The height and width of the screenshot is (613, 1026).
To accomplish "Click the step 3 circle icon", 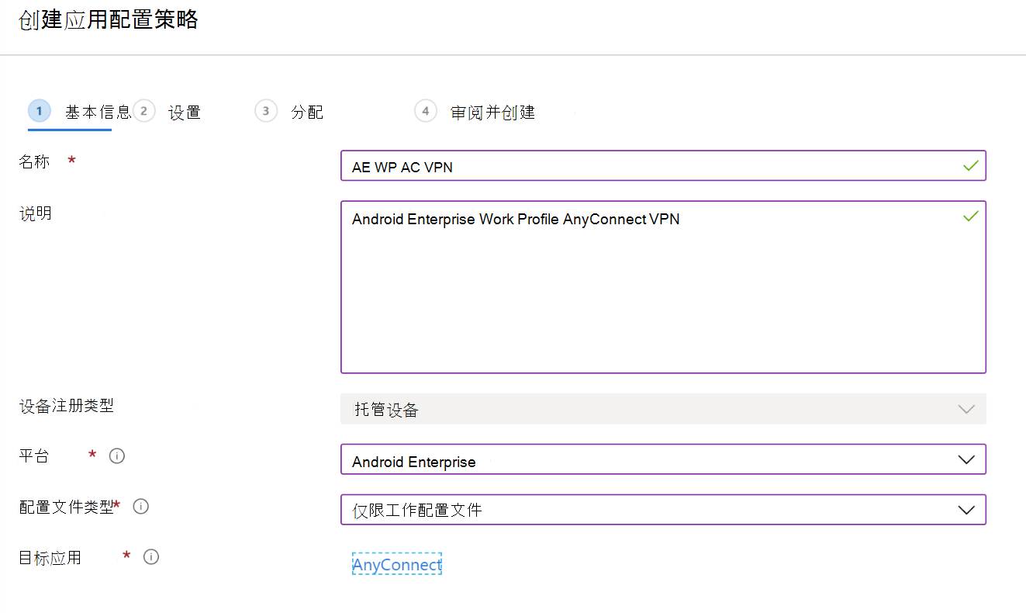I will (266, 112).
